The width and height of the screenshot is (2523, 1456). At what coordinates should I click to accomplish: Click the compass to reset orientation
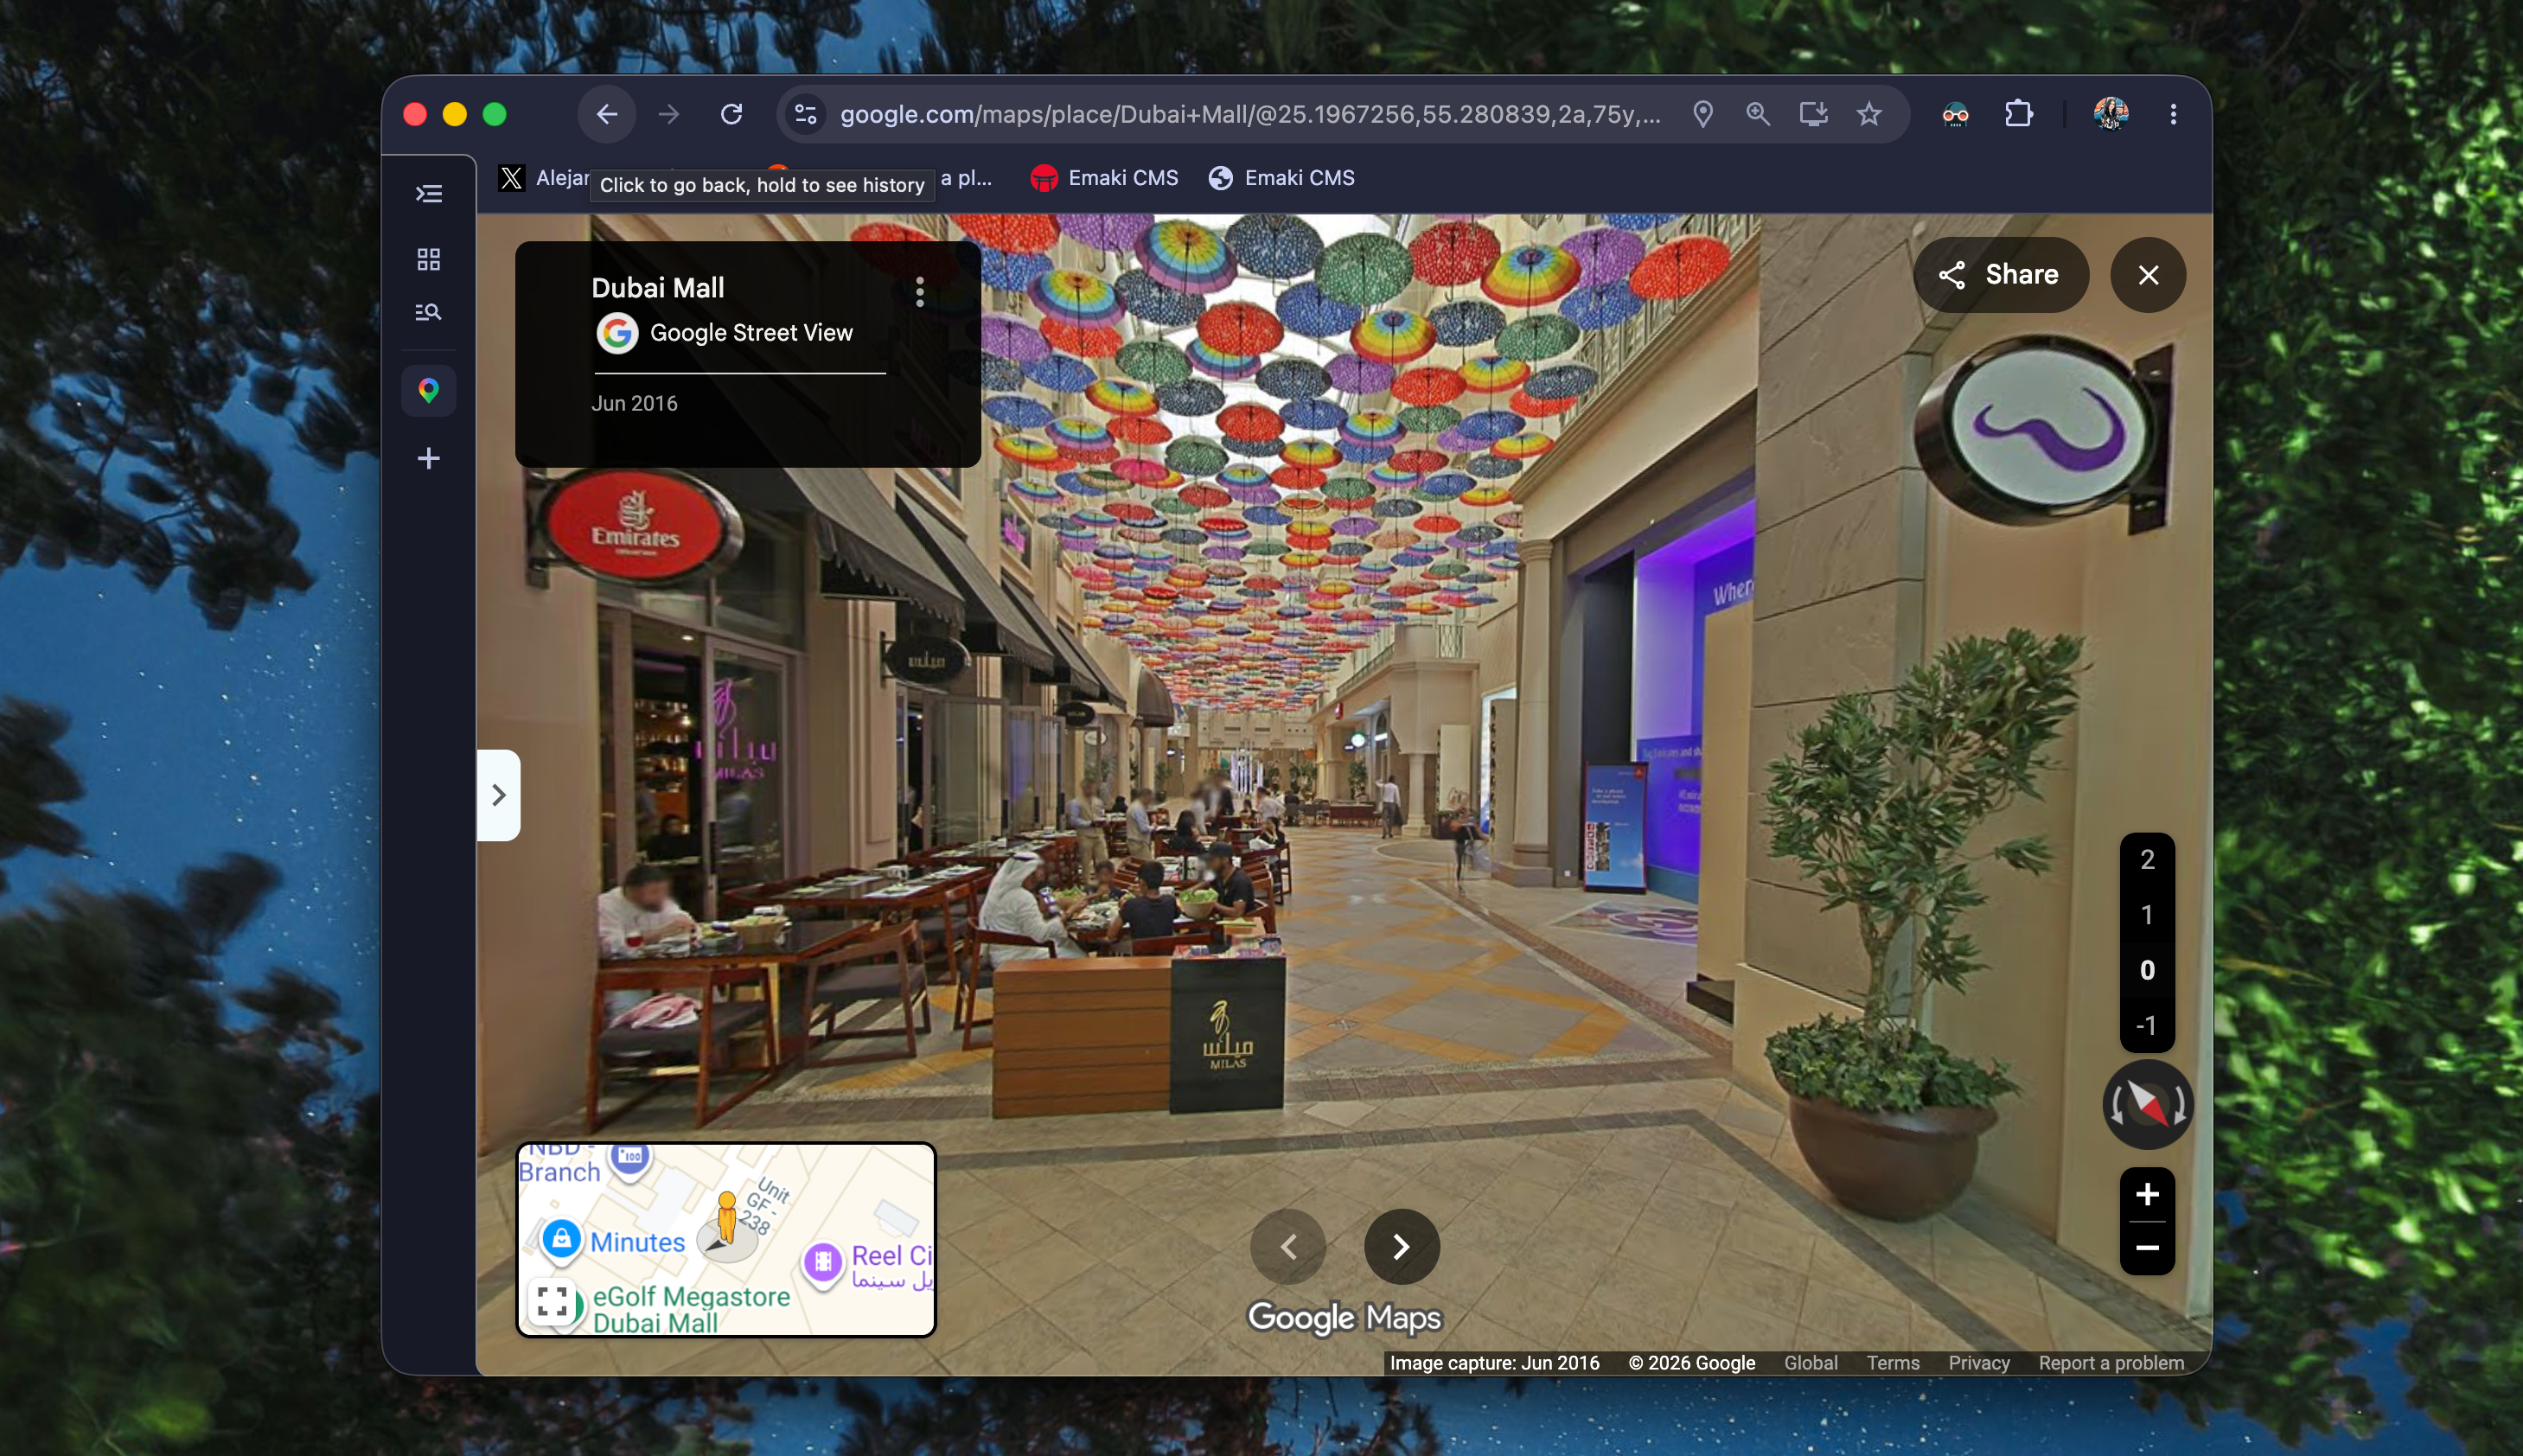pyautogui.click(x=2148, y=1104)
